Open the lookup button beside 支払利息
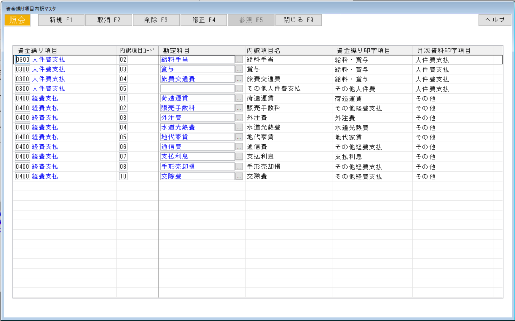Viewport: 515px width, 321px height. point(239,156)
